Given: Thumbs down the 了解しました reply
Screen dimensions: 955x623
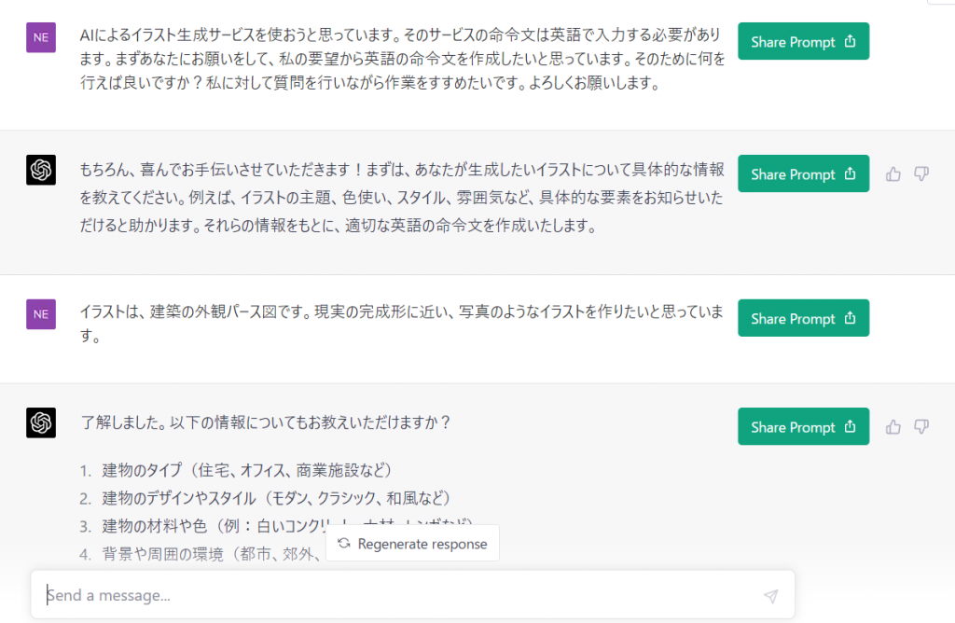Looking at the screenshot, I should (x=920, y=427).
